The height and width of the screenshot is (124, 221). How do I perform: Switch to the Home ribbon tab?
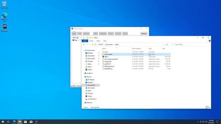(92, 41)
